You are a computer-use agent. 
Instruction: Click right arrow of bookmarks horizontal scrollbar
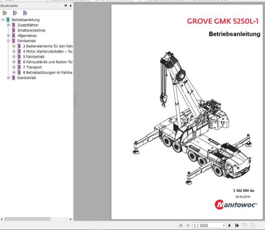(x=71, y=219)
